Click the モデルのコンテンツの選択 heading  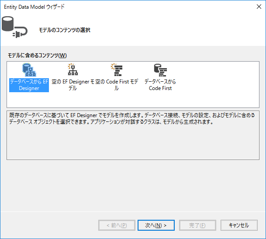65,30
